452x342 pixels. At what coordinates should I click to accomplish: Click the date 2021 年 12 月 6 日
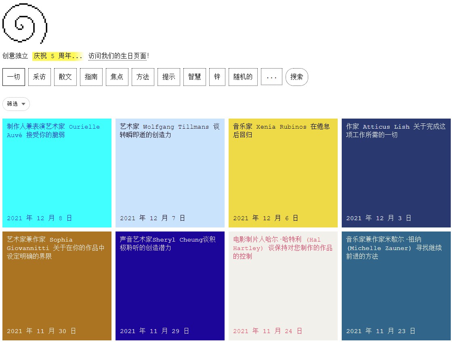[x=265, y=218]
